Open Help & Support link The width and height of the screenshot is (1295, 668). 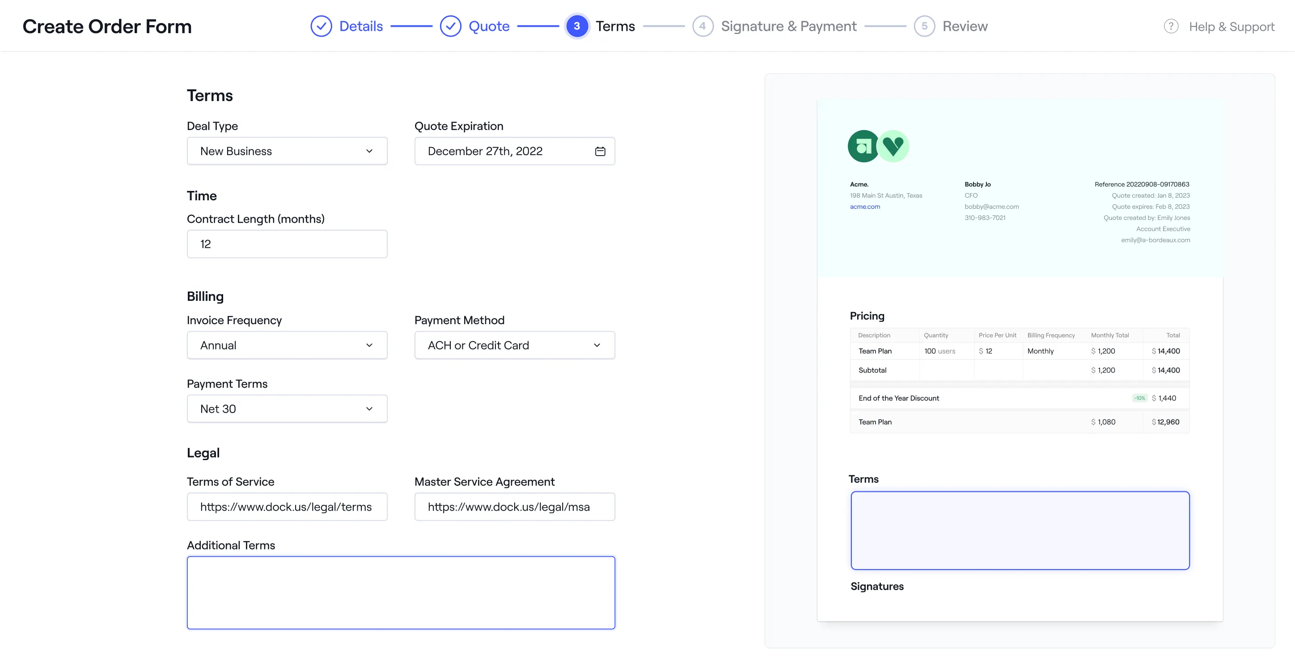pos(1231,27)
